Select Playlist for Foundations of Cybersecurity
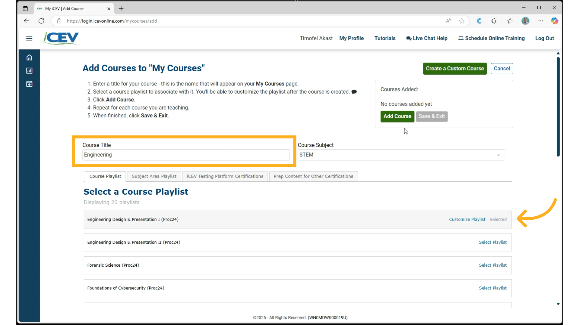The width and height of the screenshot is (579, 325). coord(493,288)
